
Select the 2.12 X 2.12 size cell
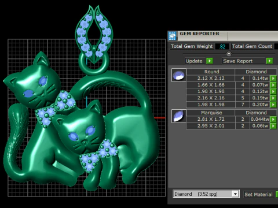point(211,79)
